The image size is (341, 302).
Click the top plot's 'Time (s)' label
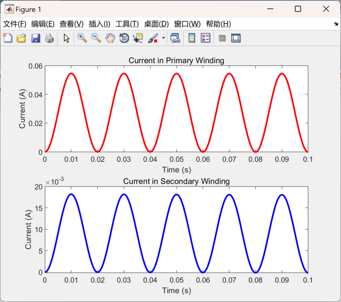176,170
